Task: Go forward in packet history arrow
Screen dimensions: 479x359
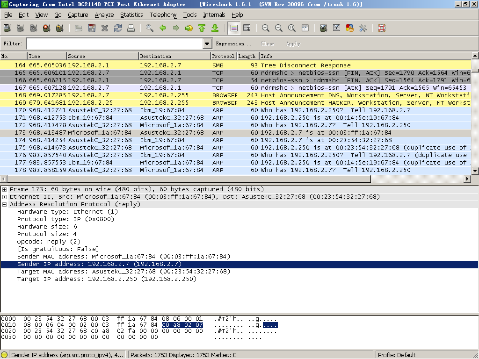Action: click(x=176, y=29)
